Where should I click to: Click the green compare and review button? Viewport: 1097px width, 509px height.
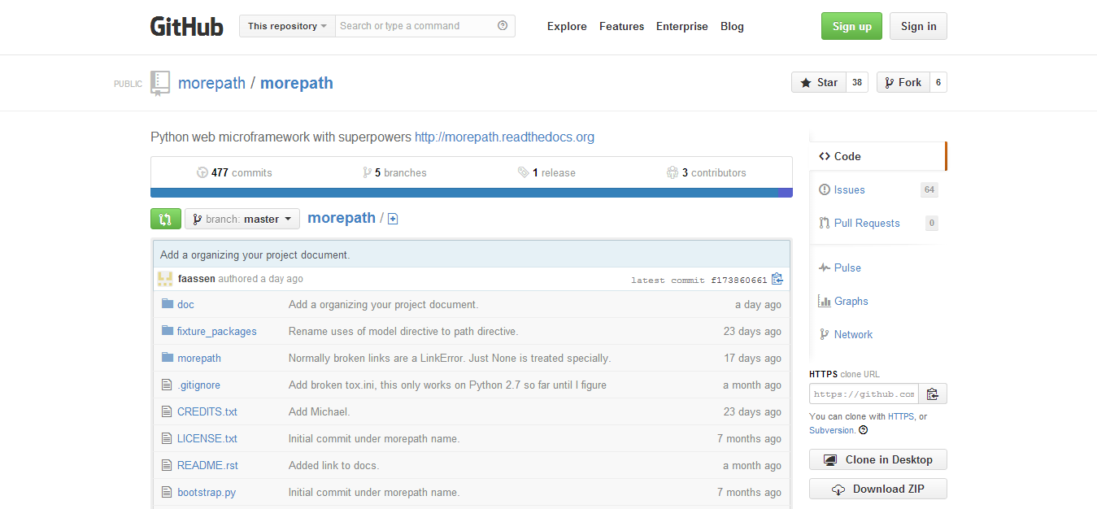tap(166, 219)
